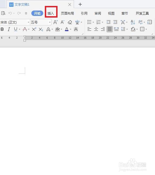The width and height of the screenshot is (155, 175).
Task: Create a new document tab with plus
Action: pos(80,4)
